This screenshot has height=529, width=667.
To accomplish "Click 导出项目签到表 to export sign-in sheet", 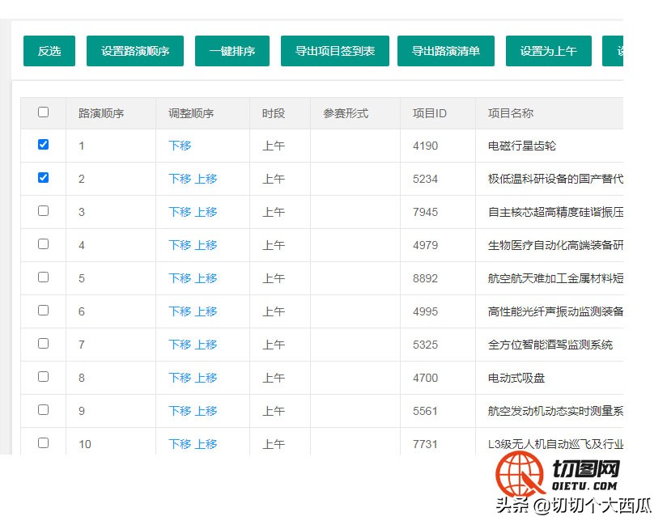I will coord(334,50).
